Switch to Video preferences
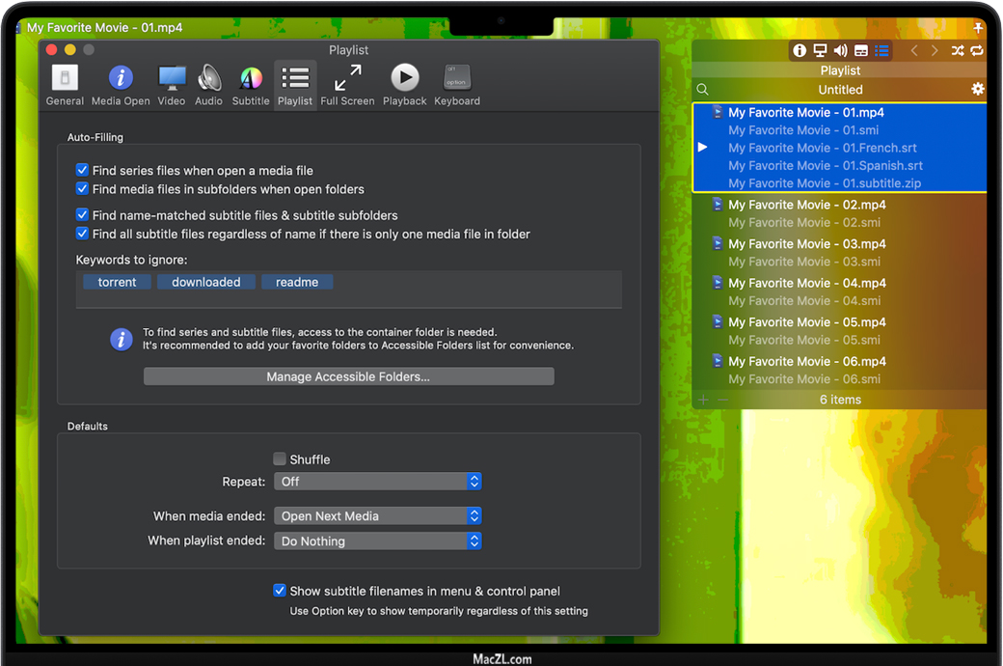Screen dimensions: 1003x666 (172, 85)
